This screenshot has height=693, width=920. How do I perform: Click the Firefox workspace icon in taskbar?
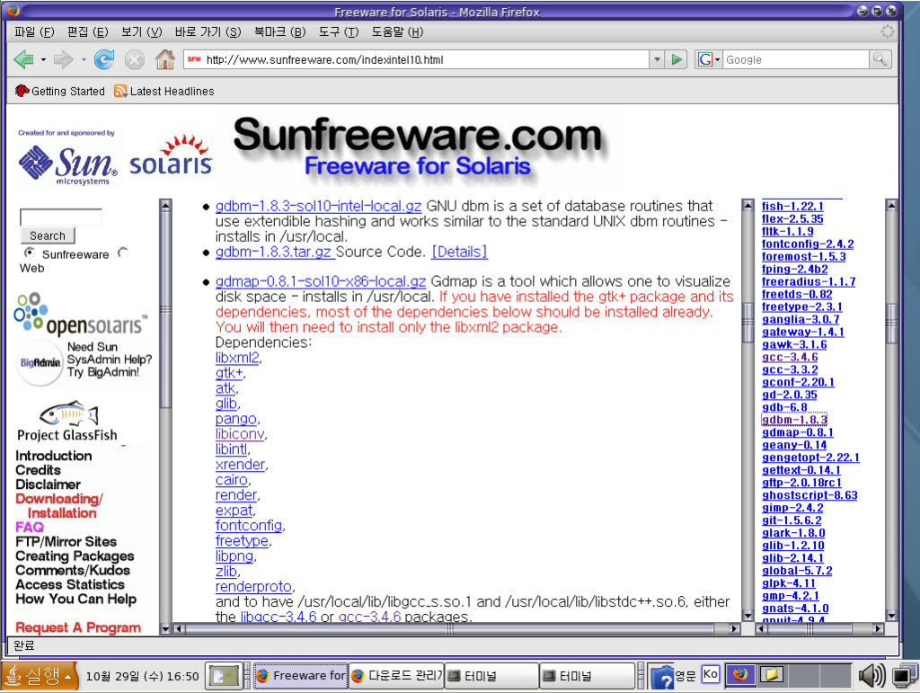coord(740,675)
